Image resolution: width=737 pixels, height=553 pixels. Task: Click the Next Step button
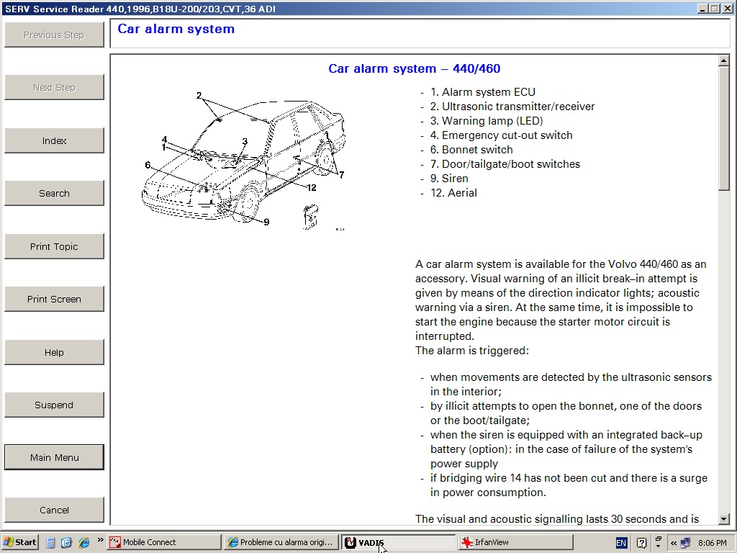pos(54,87)
